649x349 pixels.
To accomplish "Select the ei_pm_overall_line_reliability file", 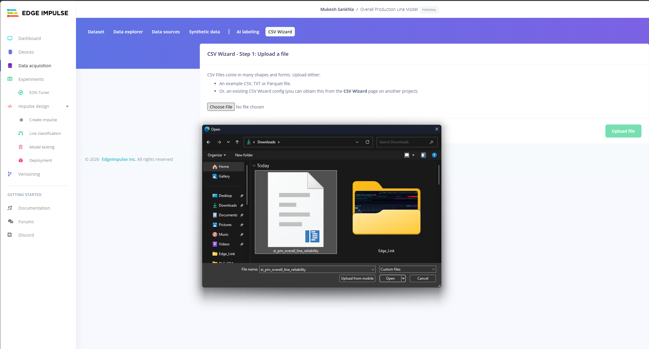I will pyautogui.click(x=296, y=212).
